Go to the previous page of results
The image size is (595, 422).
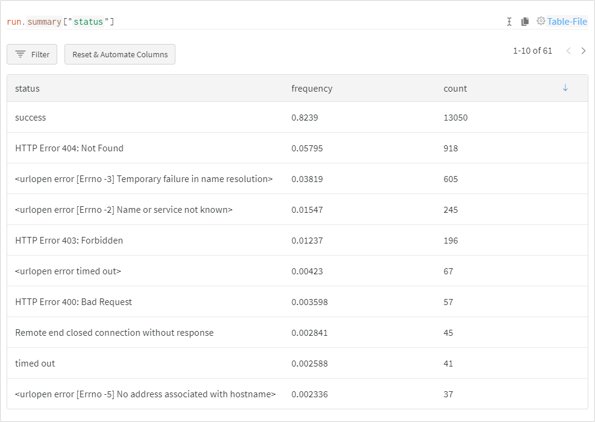(568, 51)
